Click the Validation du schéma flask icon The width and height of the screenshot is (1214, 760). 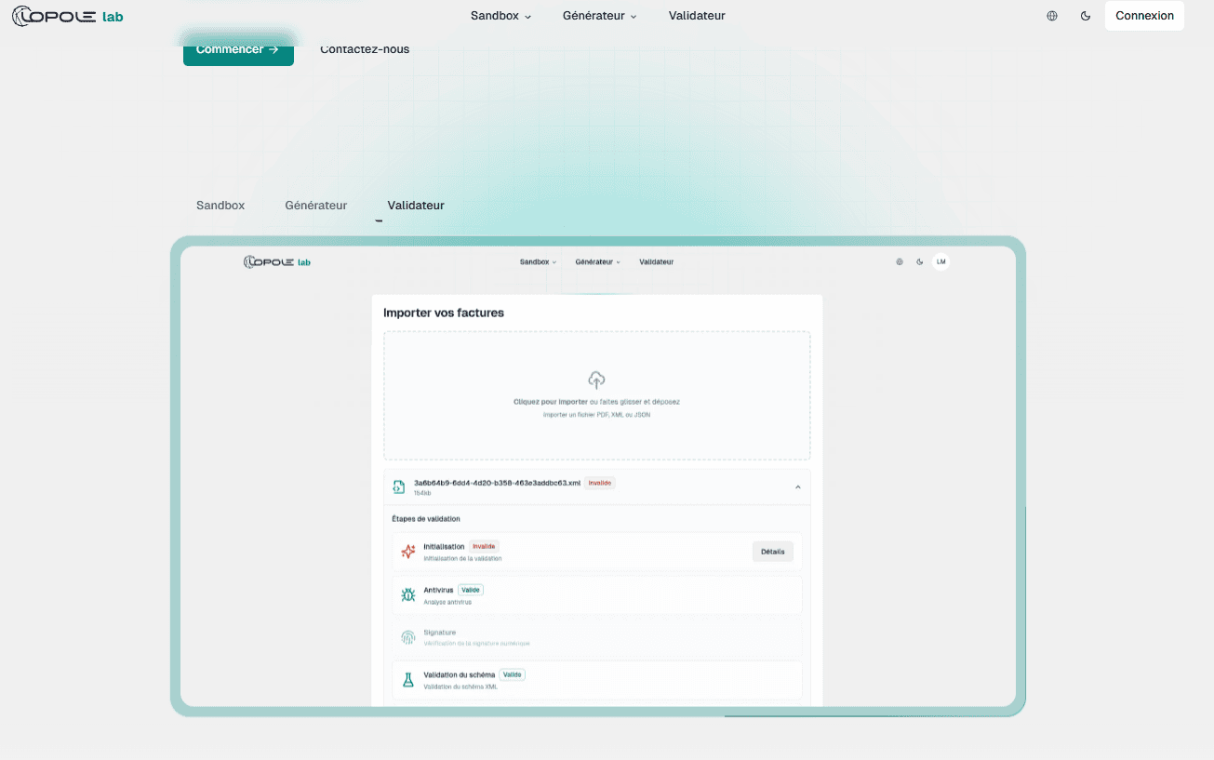tap(407, 680)
